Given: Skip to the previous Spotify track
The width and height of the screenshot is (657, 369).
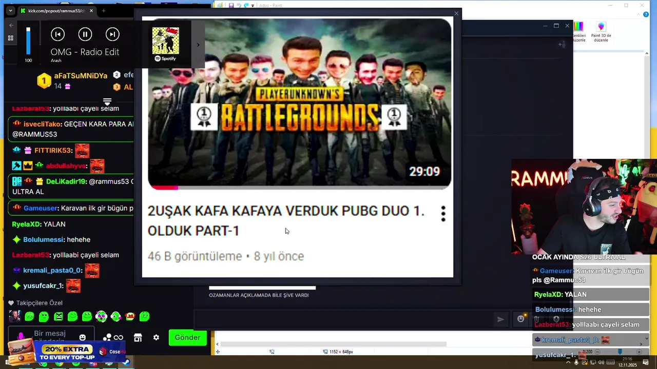Looking at the screenshot, I should [x=57, y=34].
